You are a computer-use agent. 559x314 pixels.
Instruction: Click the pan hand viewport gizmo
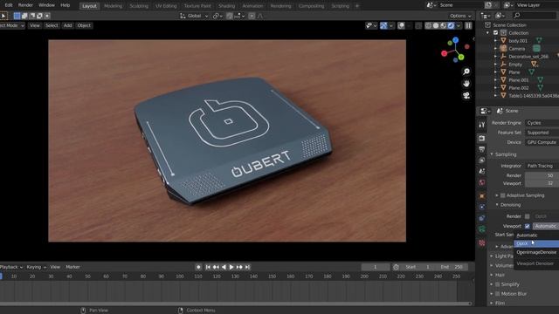[466, 84]
